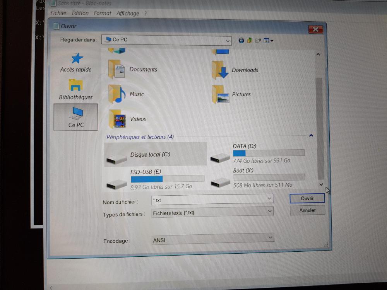Go back with the blue arrow icon

coord(241,41)
